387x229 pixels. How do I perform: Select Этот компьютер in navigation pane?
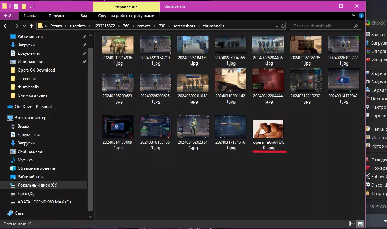pos(30,118)
